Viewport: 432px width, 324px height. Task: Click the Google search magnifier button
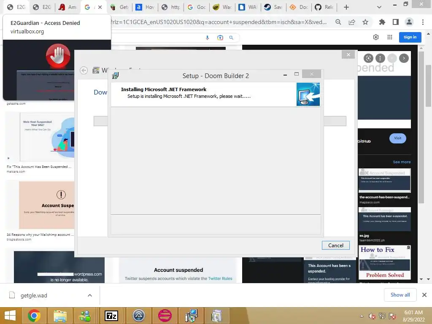(x=232, y=38)
